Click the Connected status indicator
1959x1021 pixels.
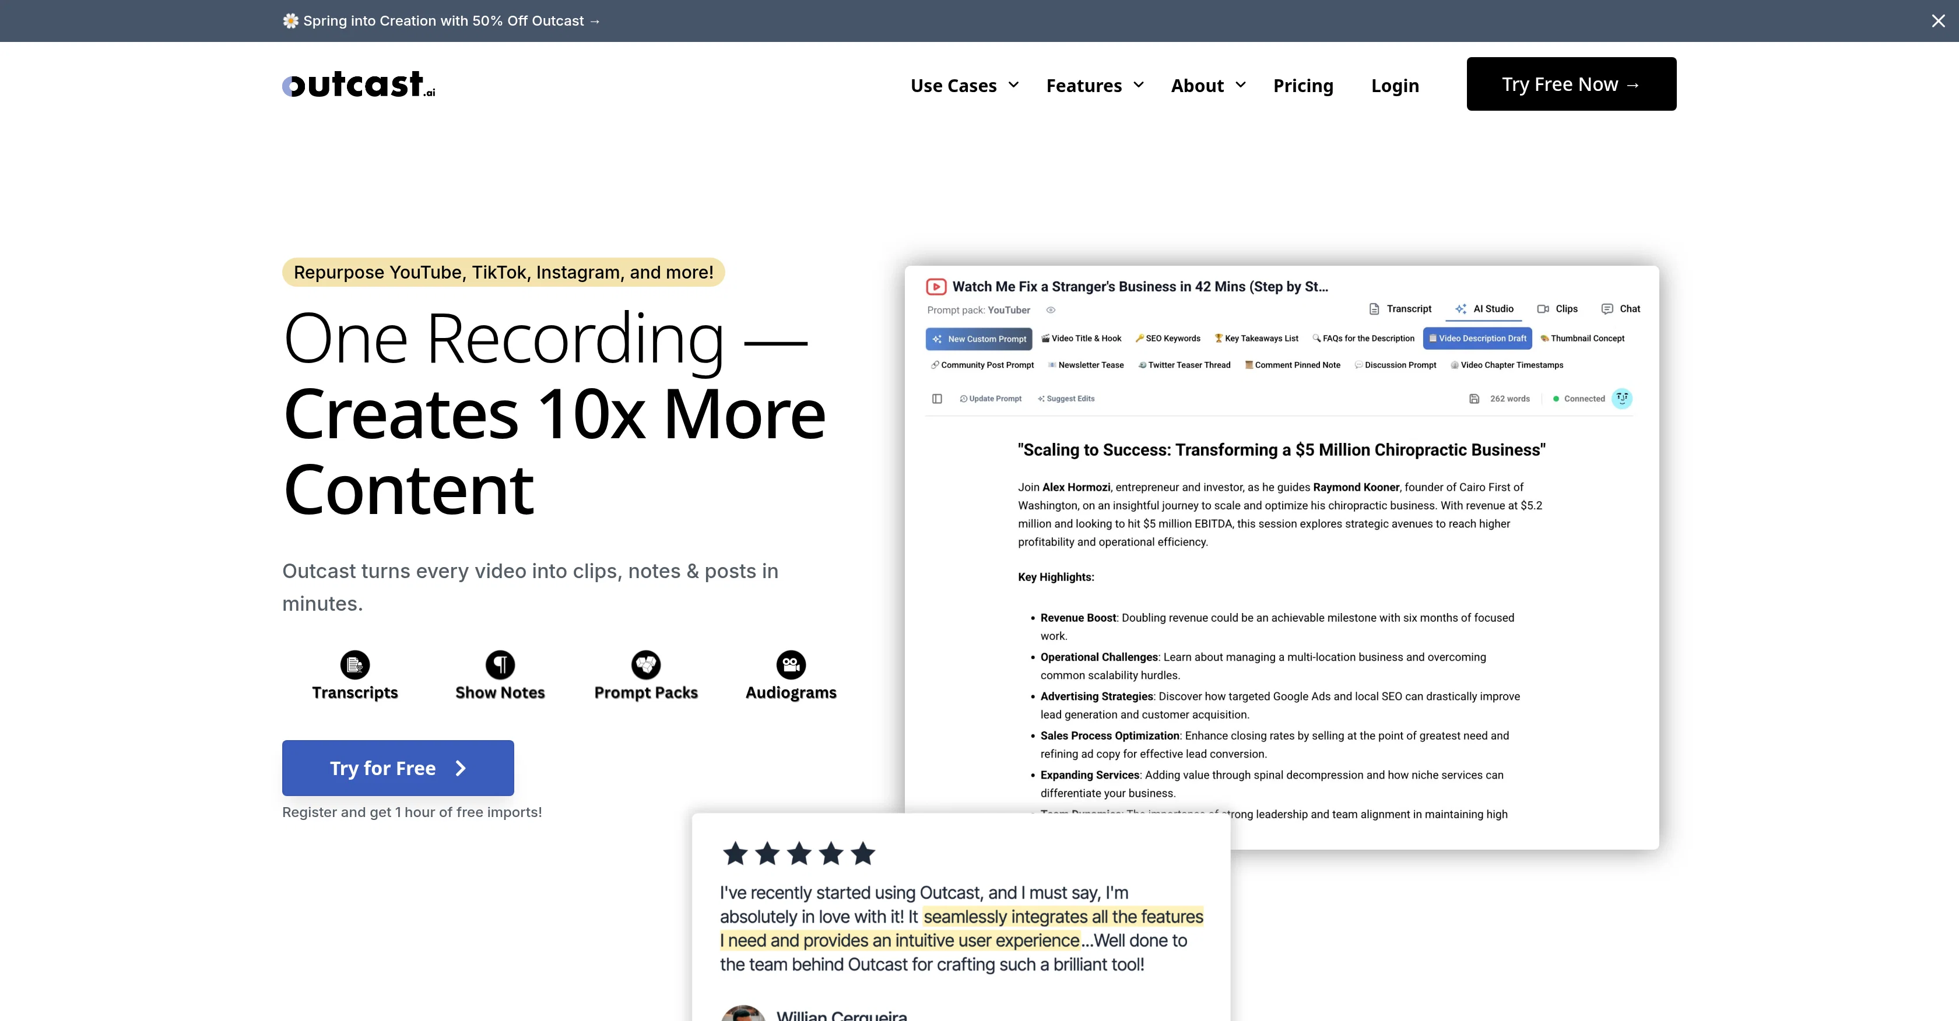1578,399
